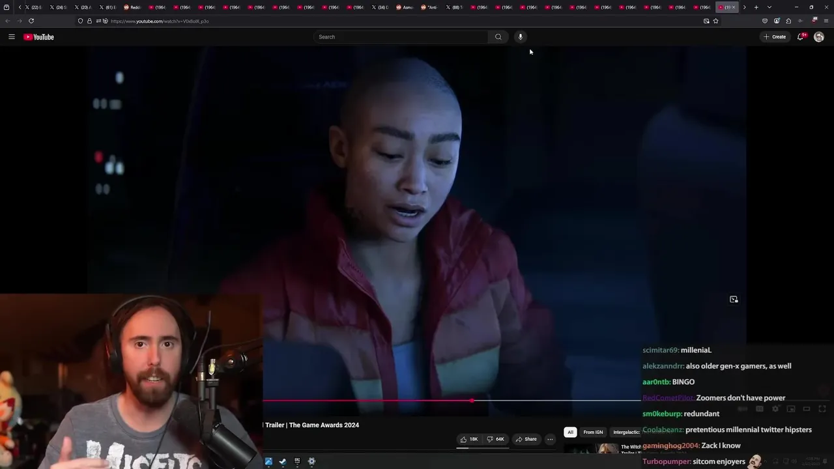Bookmark this page with the star
The image size is (834, 469).
(715, 21)
